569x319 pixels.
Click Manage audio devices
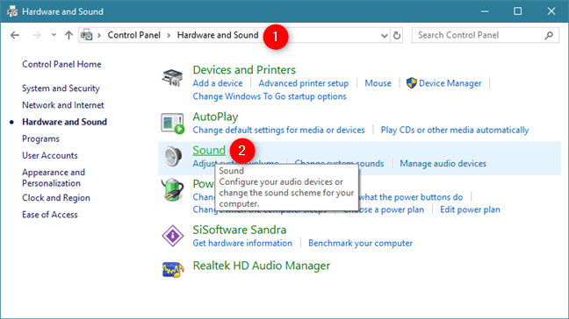click(x=443, y=164)
